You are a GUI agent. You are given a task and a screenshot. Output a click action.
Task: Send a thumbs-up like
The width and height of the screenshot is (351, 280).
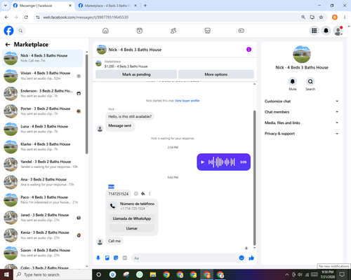tap(251, 258)
